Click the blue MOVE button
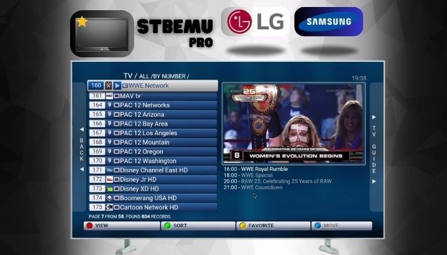The height and width of the screenshot is (255, 447). 342,226
